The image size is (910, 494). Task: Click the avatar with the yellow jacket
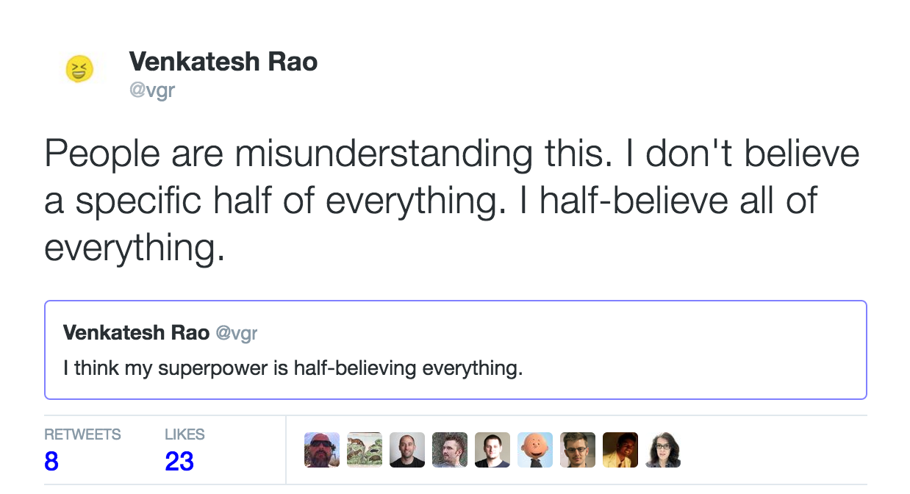point(620,450)
